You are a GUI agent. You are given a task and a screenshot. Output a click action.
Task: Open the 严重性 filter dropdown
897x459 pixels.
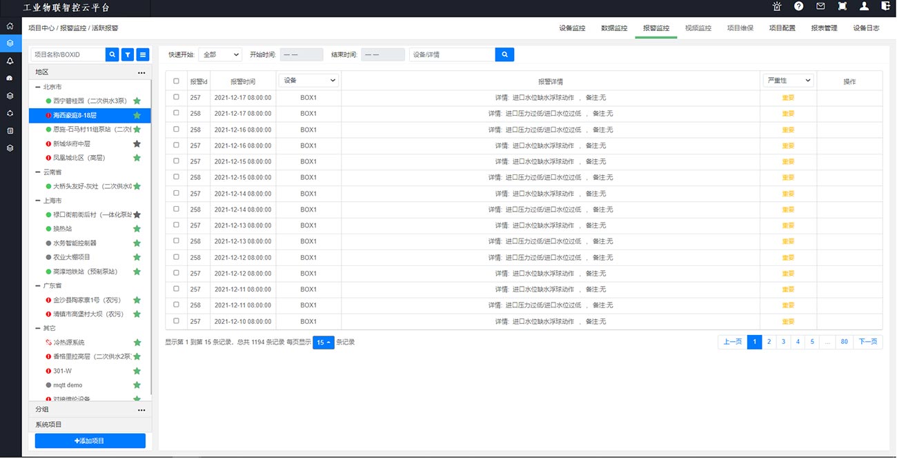tap(788, 81)
